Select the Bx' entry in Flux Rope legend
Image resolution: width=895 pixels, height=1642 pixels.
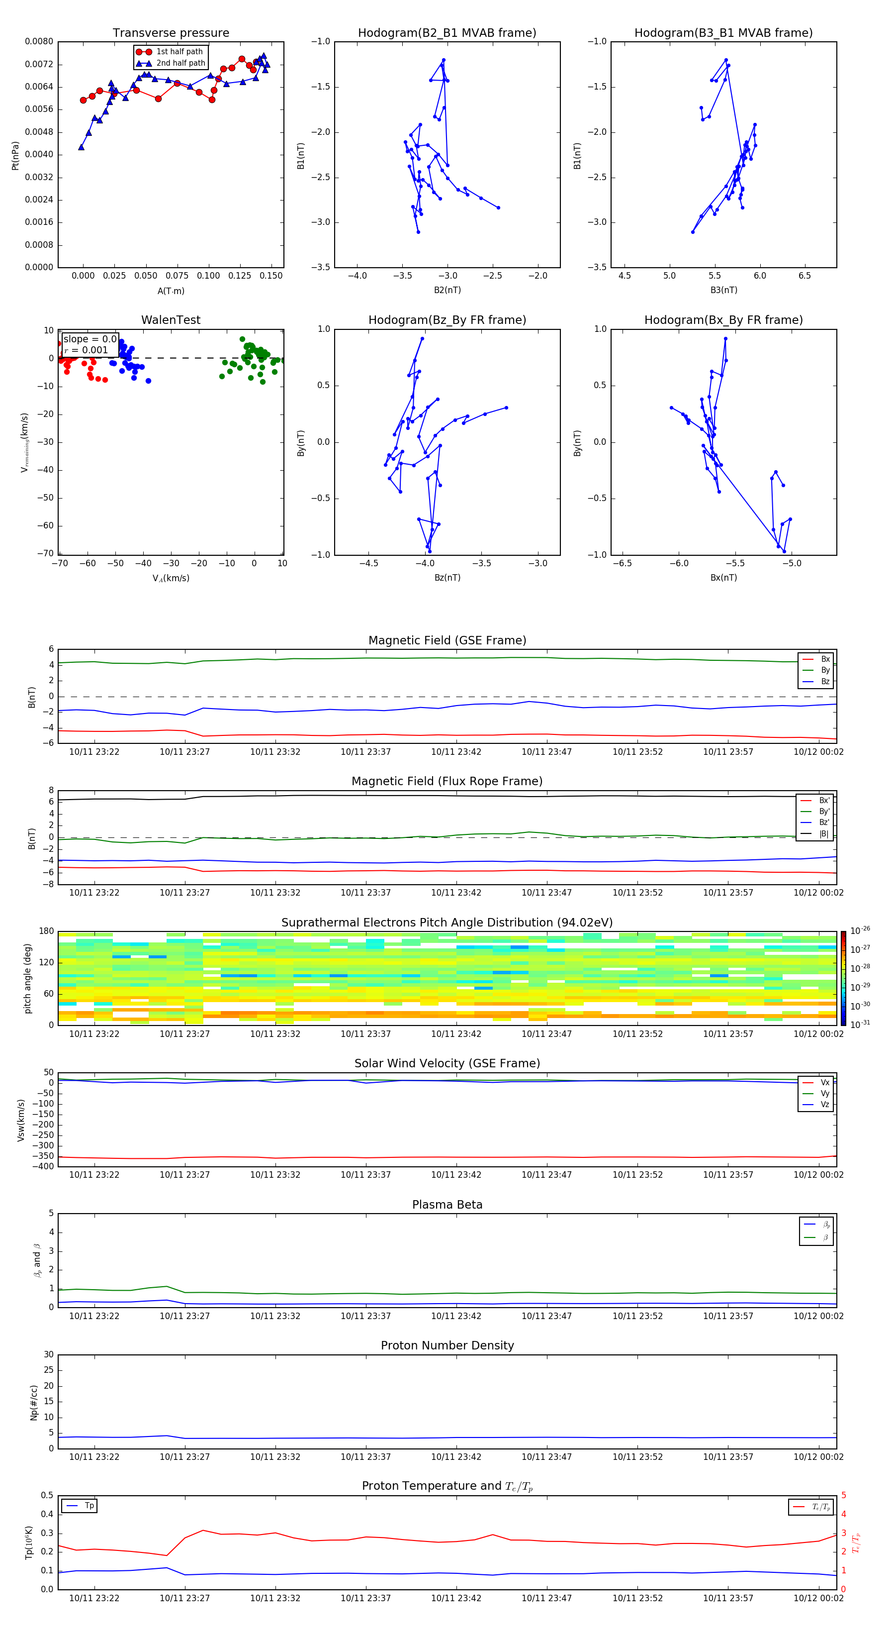[815, 801]
